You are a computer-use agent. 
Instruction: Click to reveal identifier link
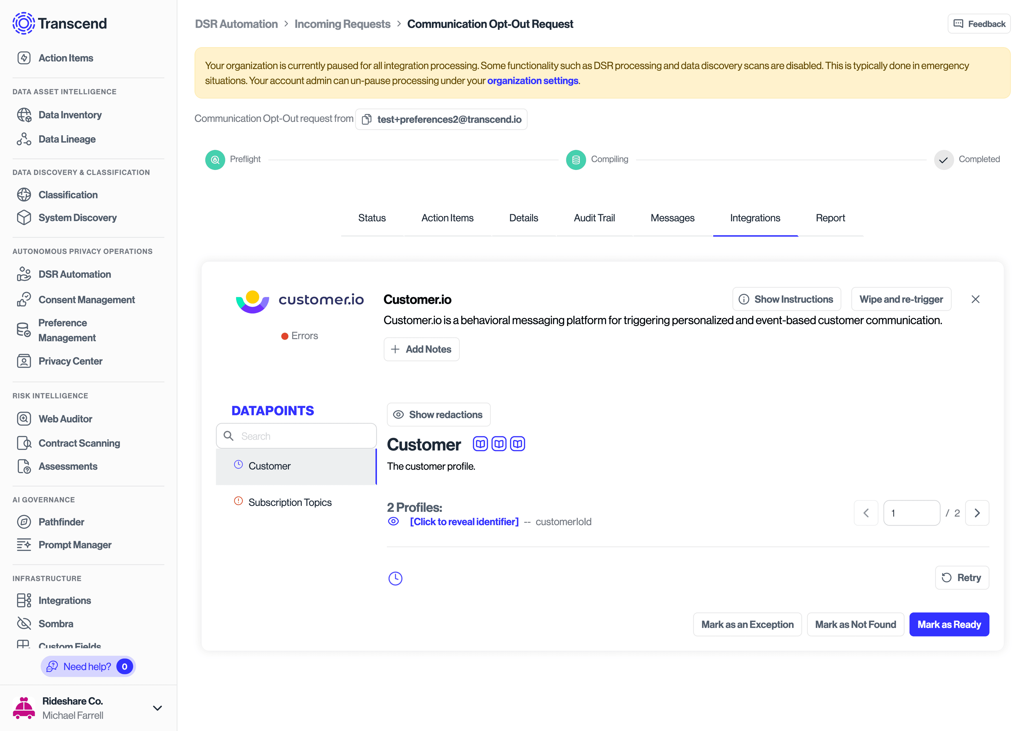(x=464, y=522)
